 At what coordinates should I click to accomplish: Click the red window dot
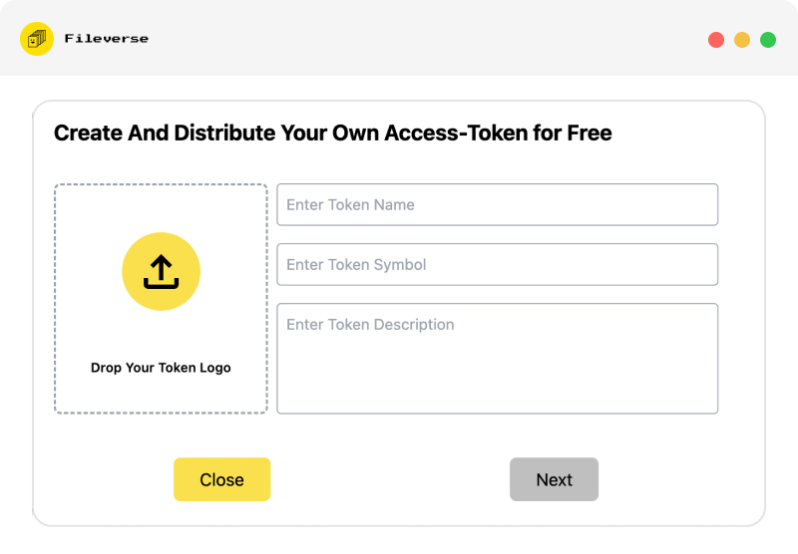pos(716,40)
